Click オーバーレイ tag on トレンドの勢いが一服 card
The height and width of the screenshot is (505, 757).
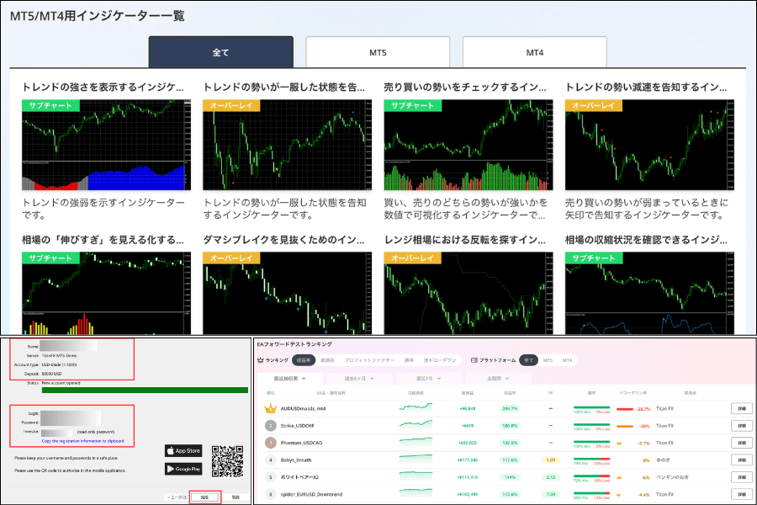(x=231, y=105)
